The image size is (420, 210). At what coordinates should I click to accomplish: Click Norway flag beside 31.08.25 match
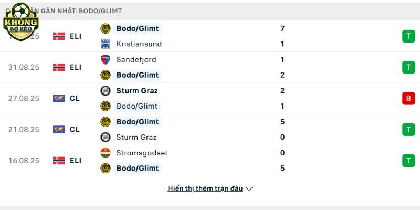[59, 67]
